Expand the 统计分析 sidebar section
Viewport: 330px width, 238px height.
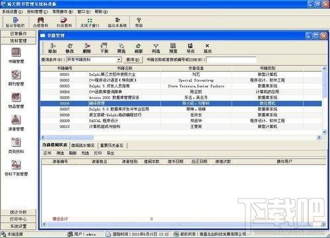click(18, 212)
